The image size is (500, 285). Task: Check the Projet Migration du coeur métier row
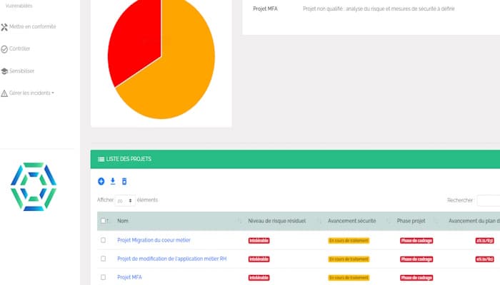click(x=103, y=240)
